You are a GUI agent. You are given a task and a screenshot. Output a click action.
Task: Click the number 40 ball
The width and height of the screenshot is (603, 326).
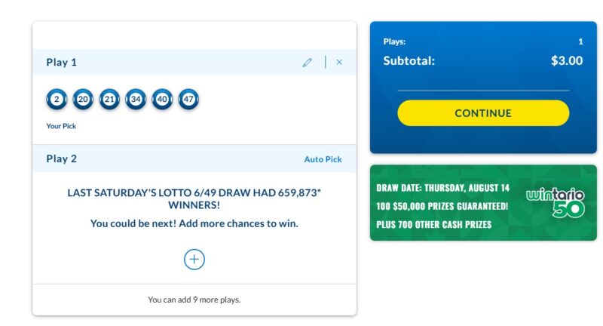(162, 100)
